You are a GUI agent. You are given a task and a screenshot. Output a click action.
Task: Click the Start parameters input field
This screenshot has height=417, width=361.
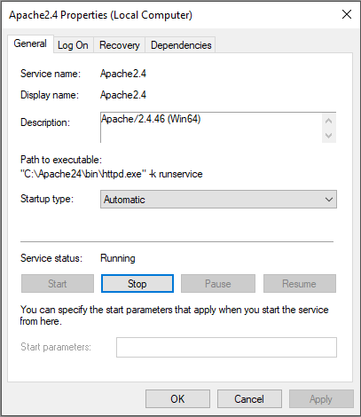click(x=226, y=347)
